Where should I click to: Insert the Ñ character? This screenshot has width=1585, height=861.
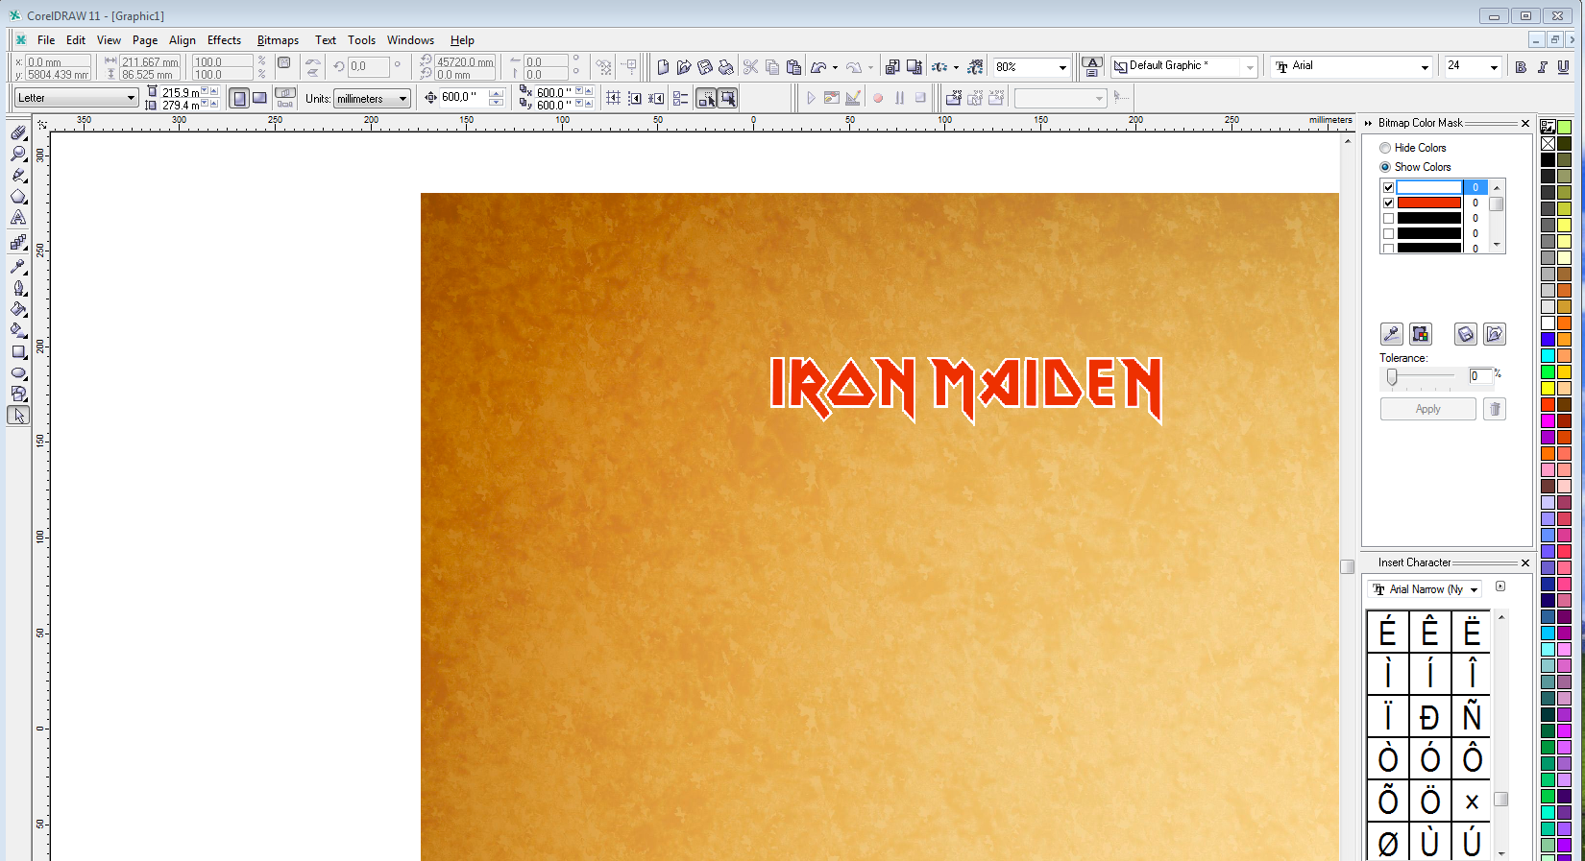point(1472,717)
